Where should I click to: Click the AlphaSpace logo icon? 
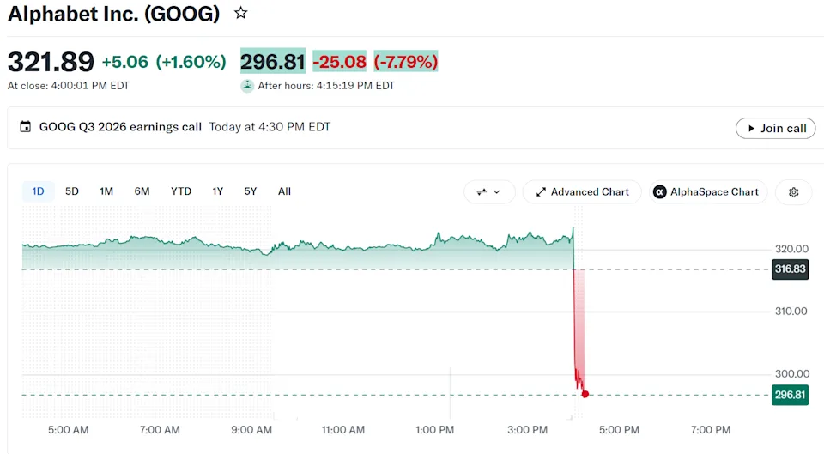pos(659,192)
